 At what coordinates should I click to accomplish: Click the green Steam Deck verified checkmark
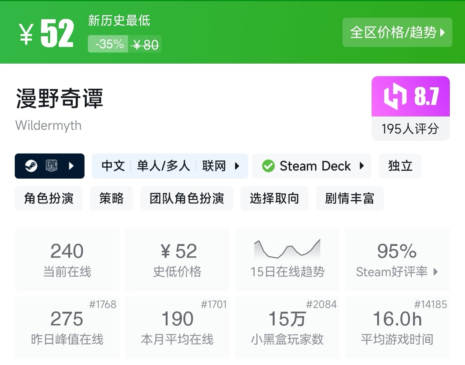coord(268,166)
